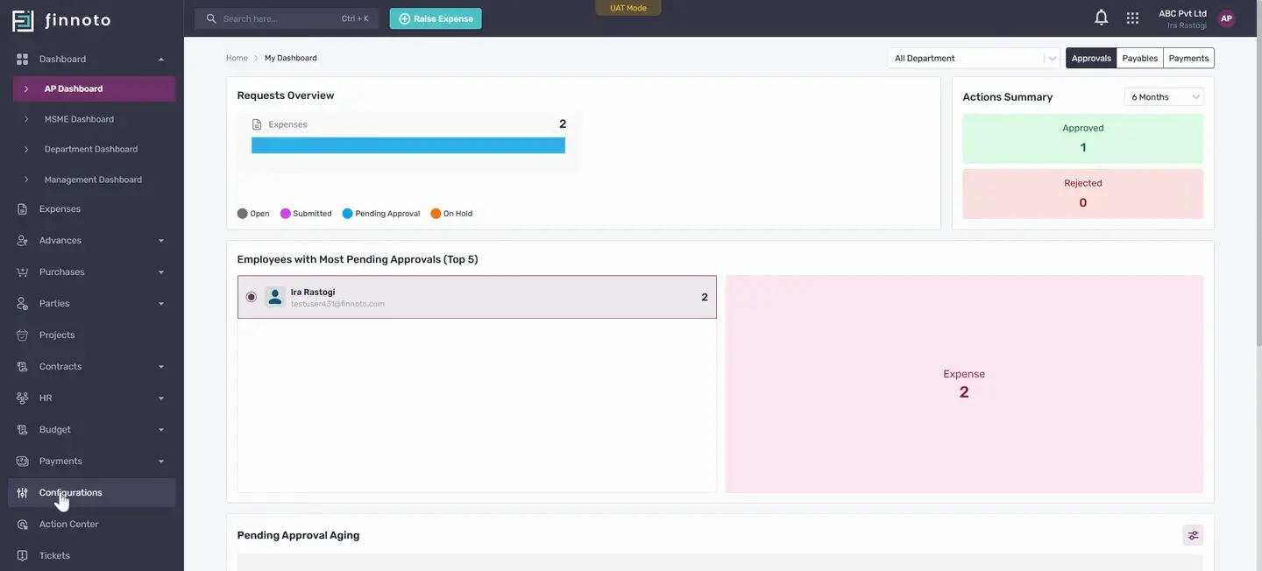Image resolution: width=1262 pixels, height=571 pixels.
Task: Click the Payments icon in sidebar
Action: tap(23, 461)
